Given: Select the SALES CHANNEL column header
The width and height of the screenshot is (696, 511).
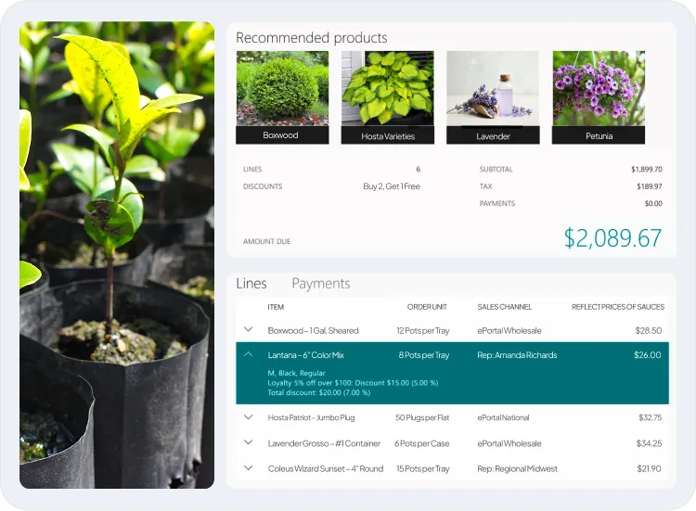Looking at the screenshot, I should [x=504, y=307].
